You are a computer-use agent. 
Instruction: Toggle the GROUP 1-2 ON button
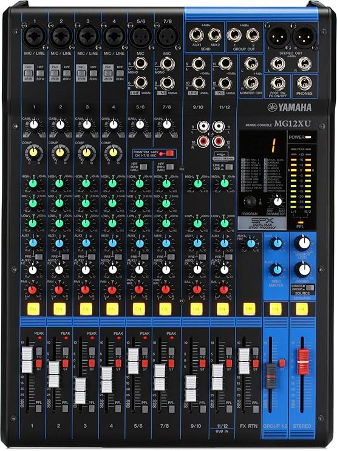pyautogui.click(x=275, y=309)
